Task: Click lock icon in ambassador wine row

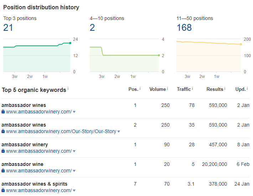Action: click(x=3, y=170)
